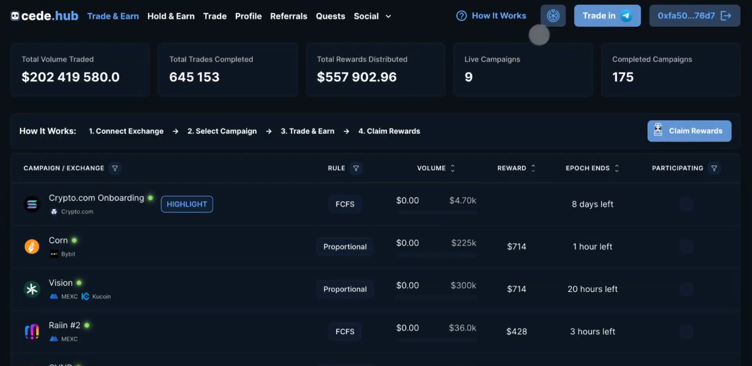The height and width of the screenshot is (366, 752).
Task: Click the Vision campaign asterisk icon
Action: pyautogui.click(x=32, y=289)
